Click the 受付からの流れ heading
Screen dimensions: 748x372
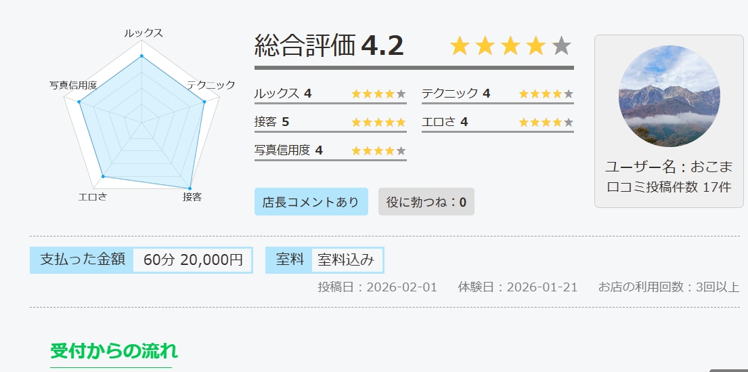114,351
